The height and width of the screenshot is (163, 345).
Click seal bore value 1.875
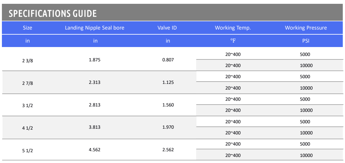(x=95, y=60)
